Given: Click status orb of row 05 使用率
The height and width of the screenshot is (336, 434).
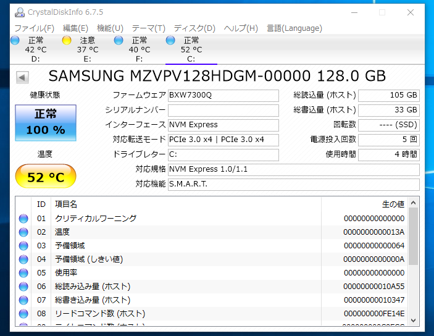Looking at the screenshot, I should (x=23, y=273).
